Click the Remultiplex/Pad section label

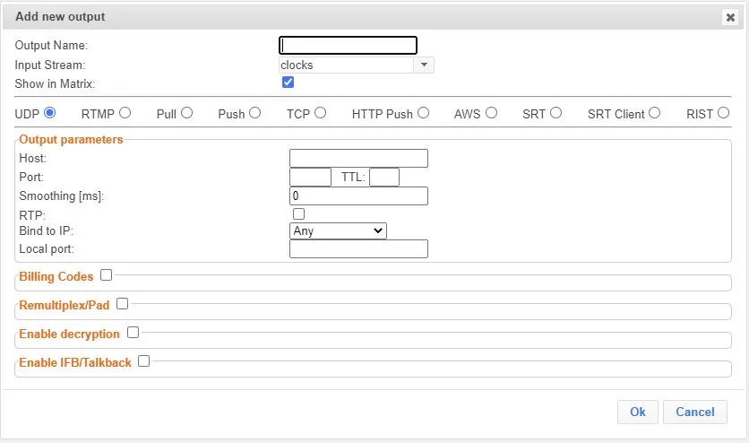(x=65, y=306)
